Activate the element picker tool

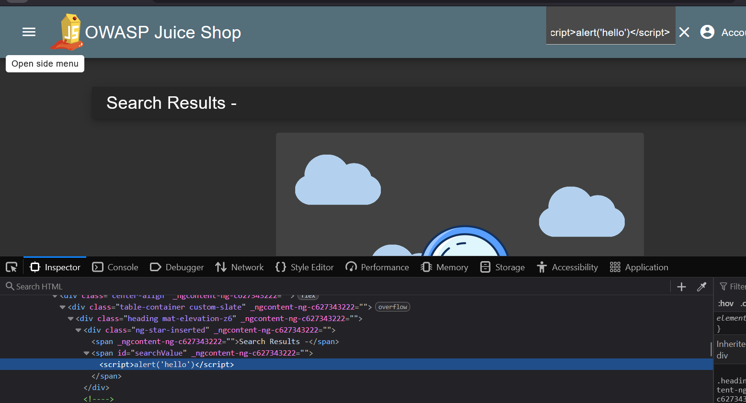(x=11, y=267)
